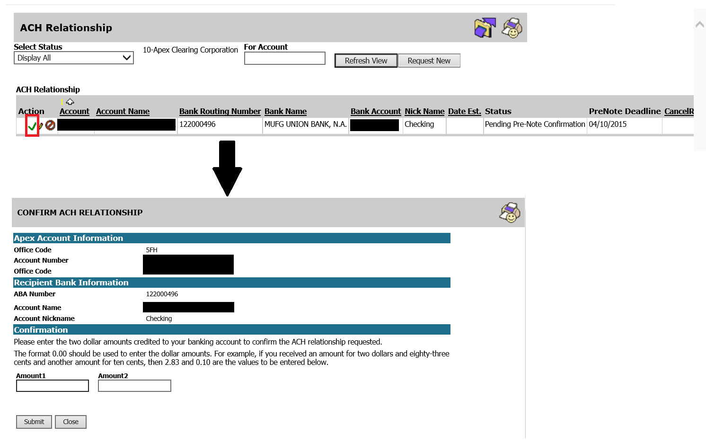This screenshot has width=706, height=443.
Task: Click printer icon in Confirm ACH Relationship header
Action: (x=510, y=213)
